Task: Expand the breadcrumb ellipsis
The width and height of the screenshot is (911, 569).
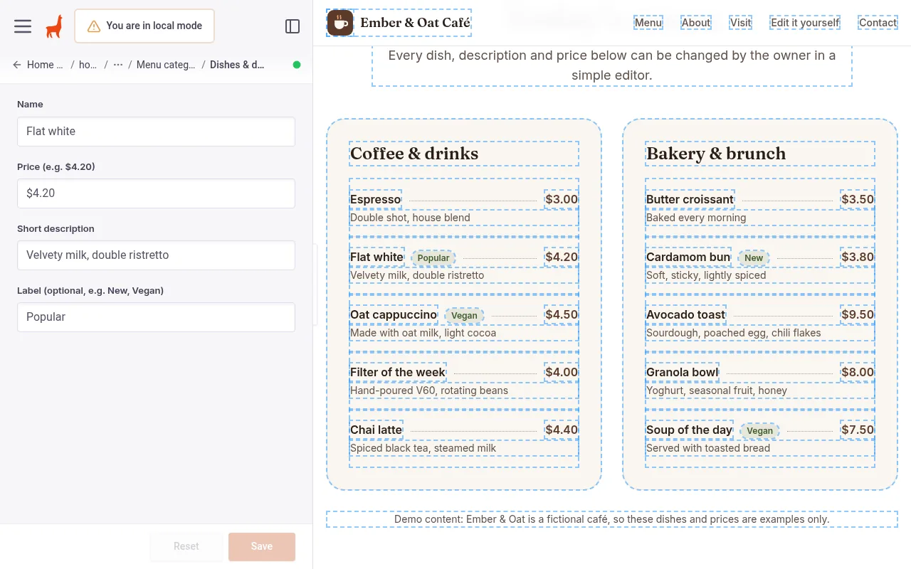Action: [x=118, y=65]
